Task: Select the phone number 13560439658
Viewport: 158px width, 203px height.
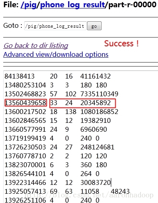Action: [x=25, y=103]
